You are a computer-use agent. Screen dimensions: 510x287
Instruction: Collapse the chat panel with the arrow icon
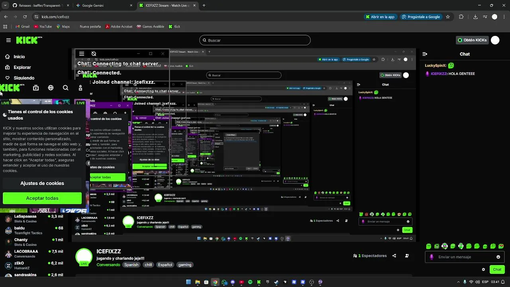pos(425,54)
